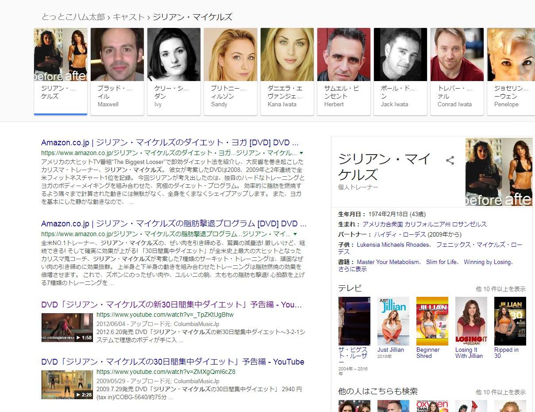Screen dimensions: 535x412
Task: Open the 新30日間集中ダイエット 予告編 video title
Action: (172, 305)
